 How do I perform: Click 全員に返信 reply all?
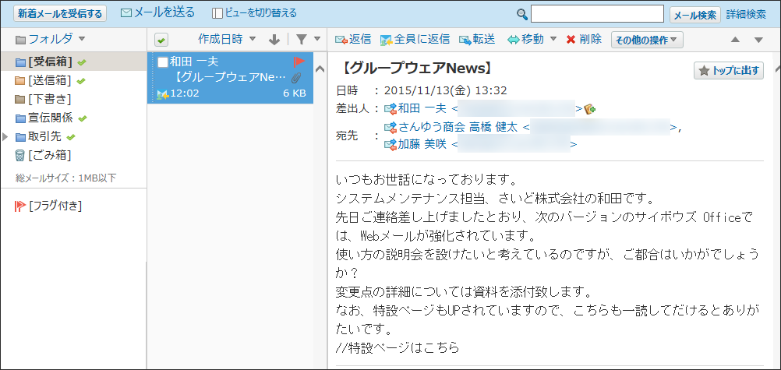click(415, 40)
